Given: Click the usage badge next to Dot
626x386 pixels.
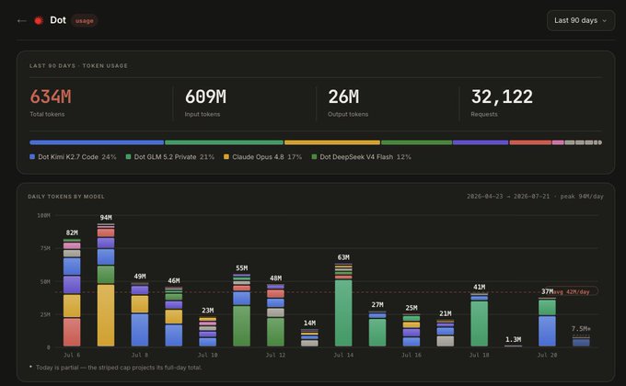Looking at the screenshot, I should pyautogui.click(x=85, y=21).
